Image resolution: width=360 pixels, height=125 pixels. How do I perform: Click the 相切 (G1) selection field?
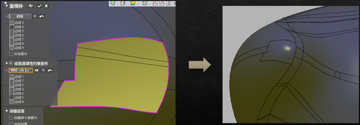[21, 70]
